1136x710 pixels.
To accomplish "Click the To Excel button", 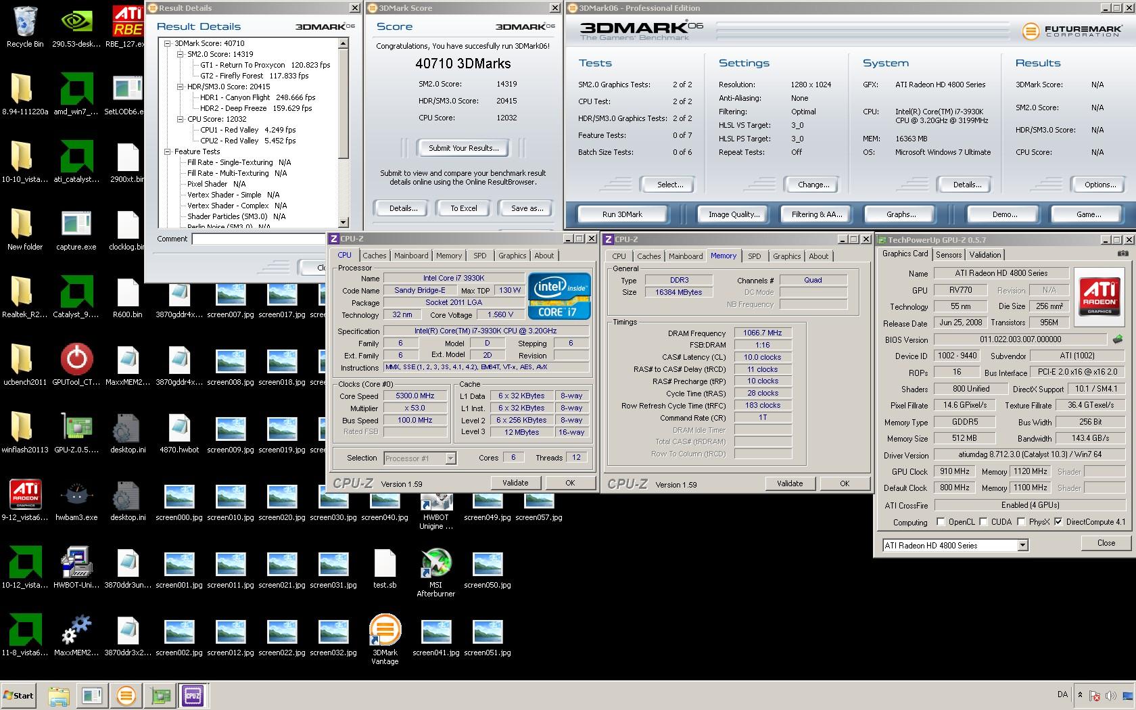I will [464, 208].
